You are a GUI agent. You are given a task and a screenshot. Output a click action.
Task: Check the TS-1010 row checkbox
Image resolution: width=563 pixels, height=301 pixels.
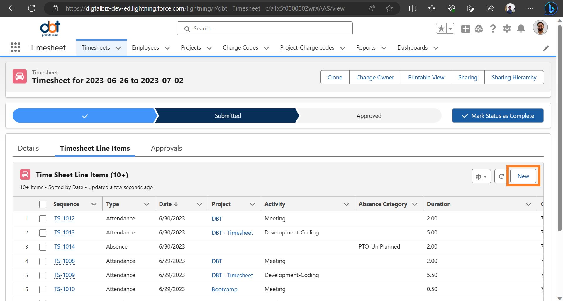pos(43,289)
